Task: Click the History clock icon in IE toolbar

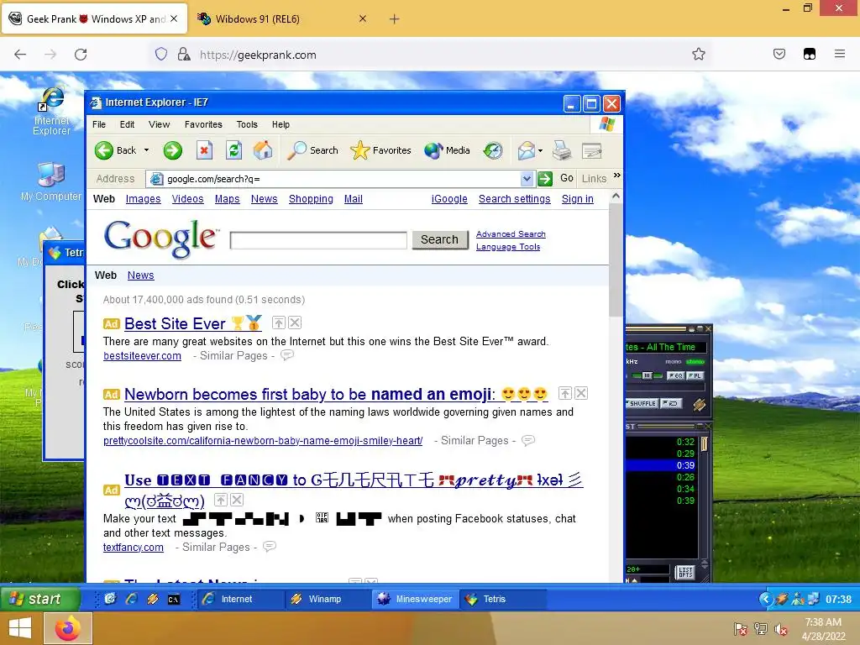Action: [x=492, y=150]
